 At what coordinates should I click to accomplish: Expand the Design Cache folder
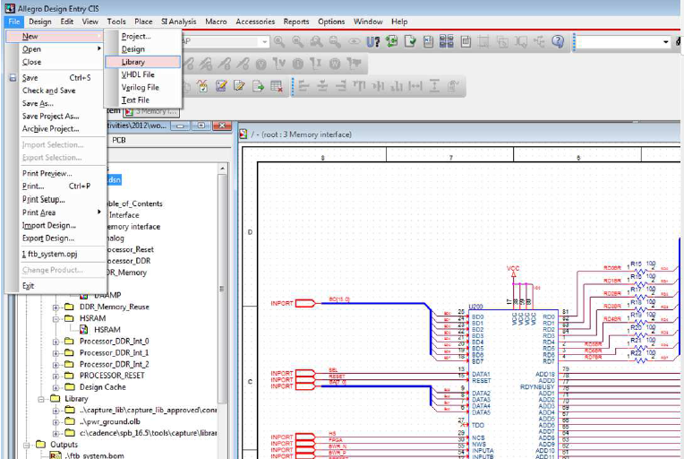pyautogui.click(x=56, y=387)
